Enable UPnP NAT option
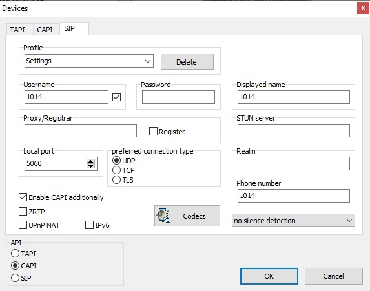Image resolution: width=370 pixels, height=291 pixels. pyautogui.click(x=23, y=225)
